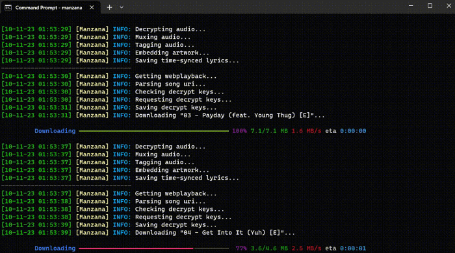Viewport: 455px width, 253px height.
Task: Click the 01:53:37 Muxing audio line
Action: point(96,154)
